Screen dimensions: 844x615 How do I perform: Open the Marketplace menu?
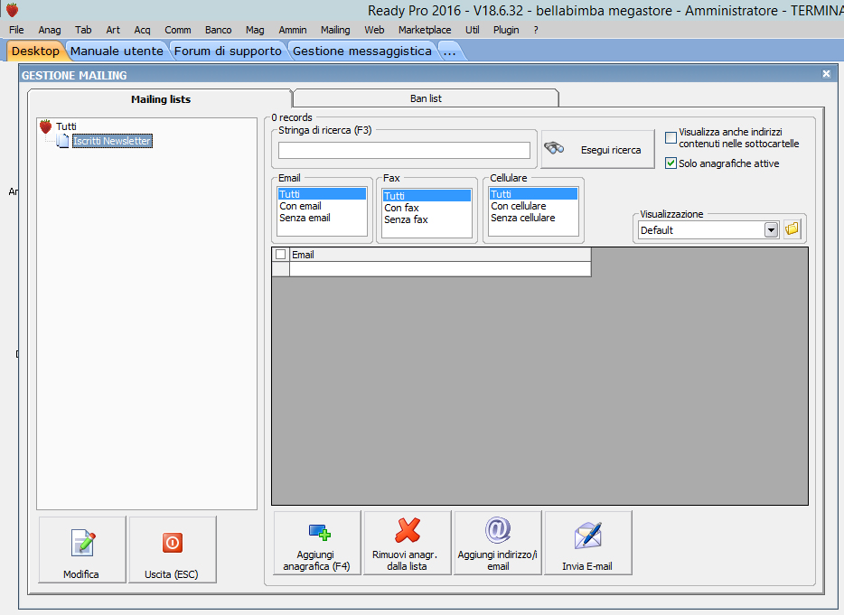425,30
